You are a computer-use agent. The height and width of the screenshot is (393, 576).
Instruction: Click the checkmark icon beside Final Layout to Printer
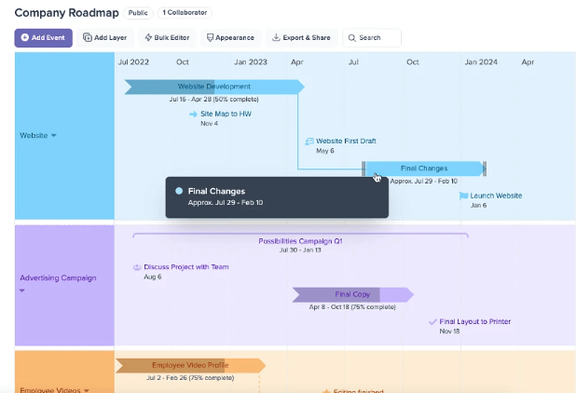(432, 322)
